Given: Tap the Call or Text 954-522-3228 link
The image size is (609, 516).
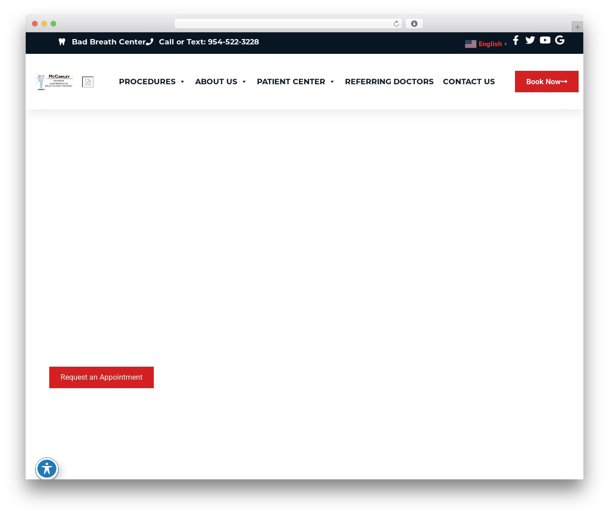Looking at the screenshot, I should point(209,42).
